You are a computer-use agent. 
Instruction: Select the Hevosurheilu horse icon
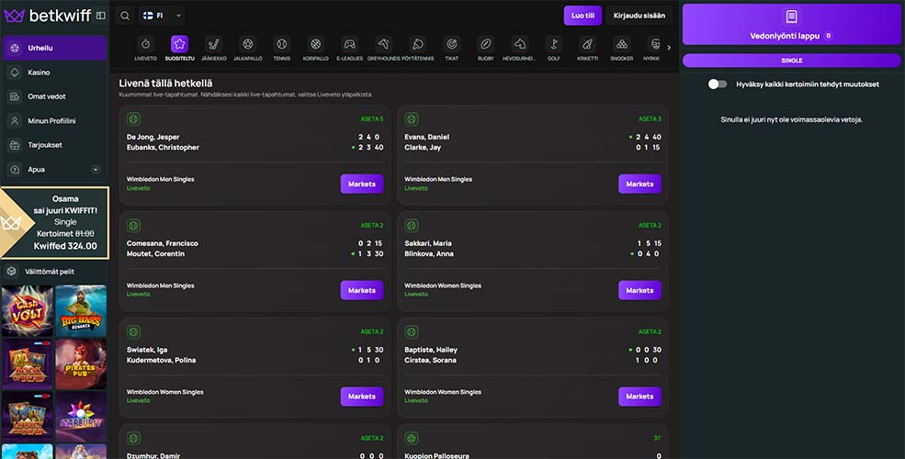coord(520,44)
